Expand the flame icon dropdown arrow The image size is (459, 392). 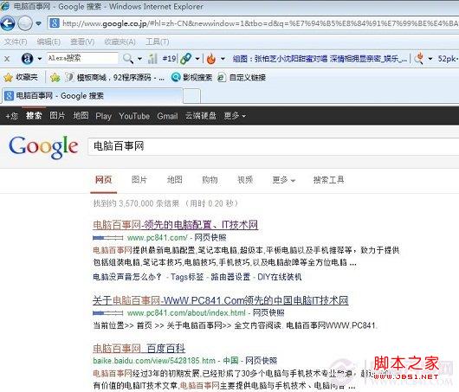point(223,59)
